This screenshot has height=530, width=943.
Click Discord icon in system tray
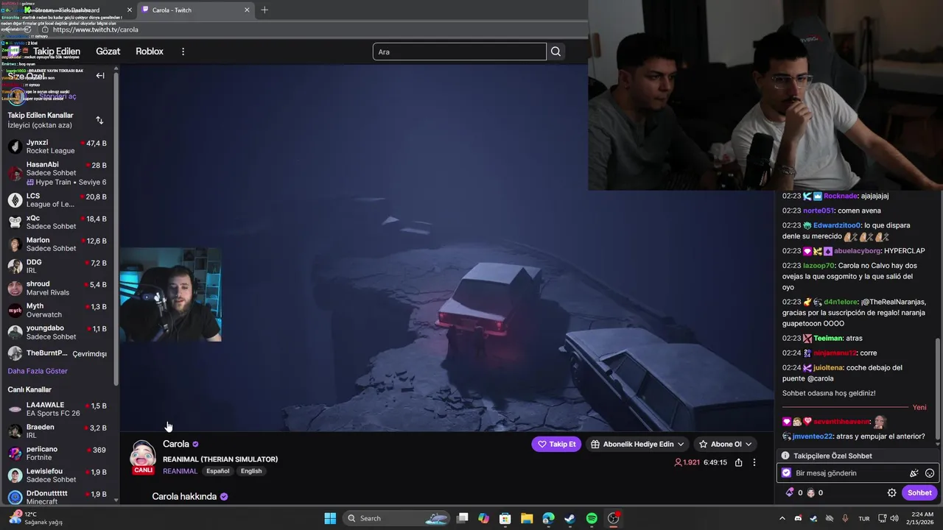coord(798,518)
